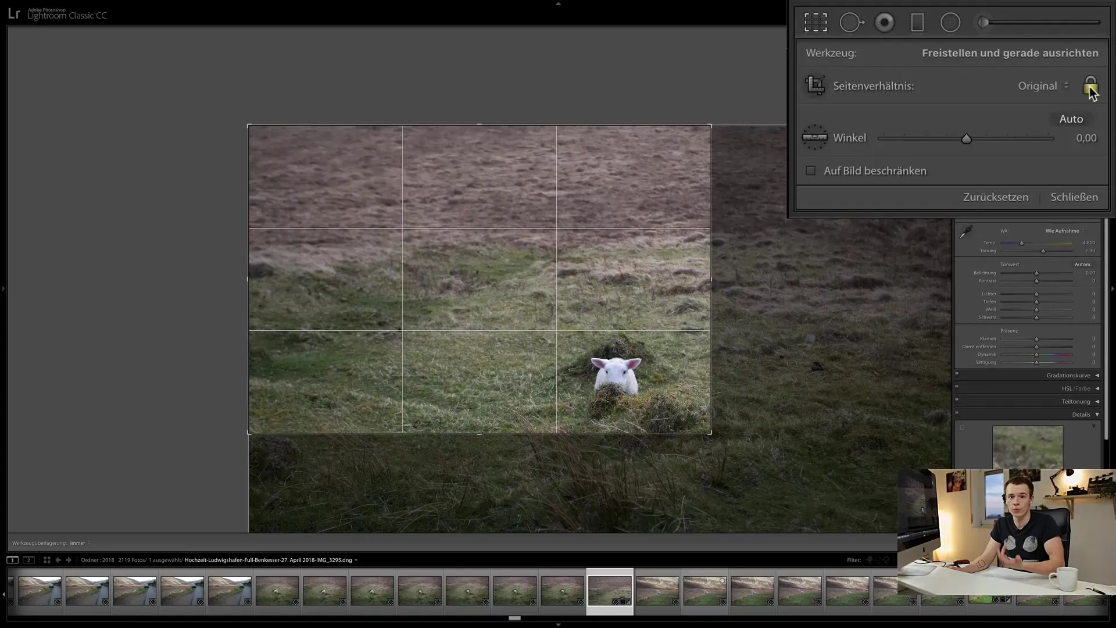The height and width of the screenshot is (628, 1116).
Task: Select the Crop Overlay tool icon
Action: tap(815, 23)
